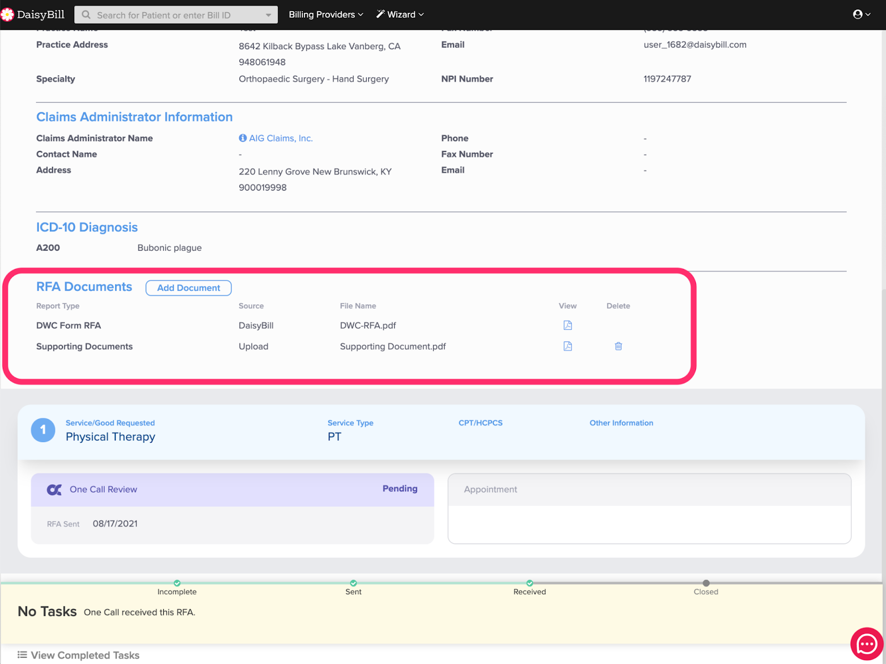Image resolution: width=886 pixels, height=664 pixels.
Task: Open the Billing Providers menu
Action: (326, 14)
